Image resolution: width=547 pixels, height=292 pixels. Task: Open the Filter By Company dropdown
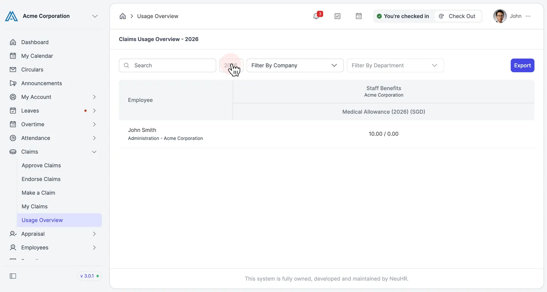(295, 65)
